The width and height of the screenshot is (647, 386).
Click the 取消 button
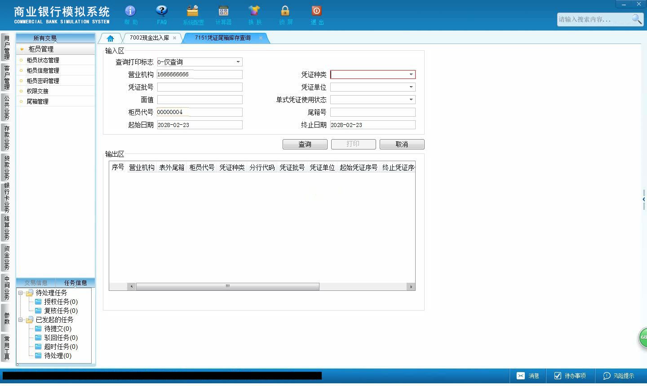[x=402, y=144]
